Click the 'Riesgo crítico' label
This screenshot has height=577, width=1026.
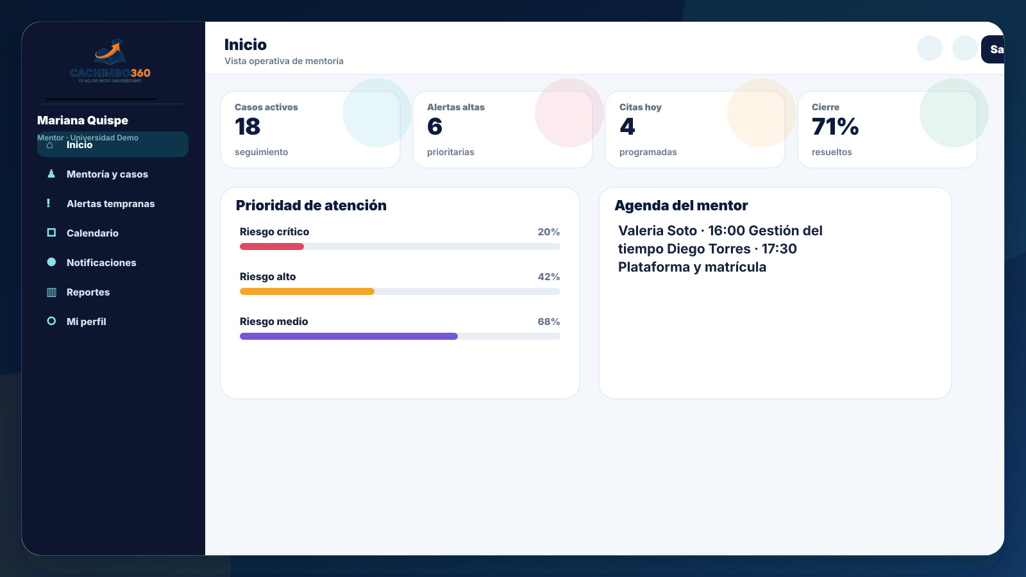pyautogui.click(x=274, y=232)
